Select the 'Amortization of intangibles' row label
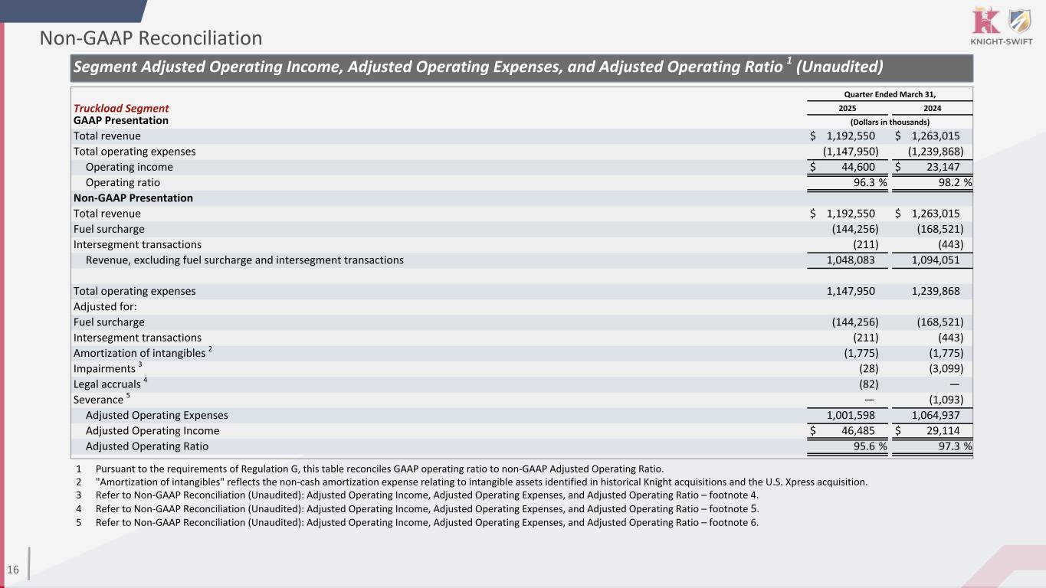 click(139, 353)
